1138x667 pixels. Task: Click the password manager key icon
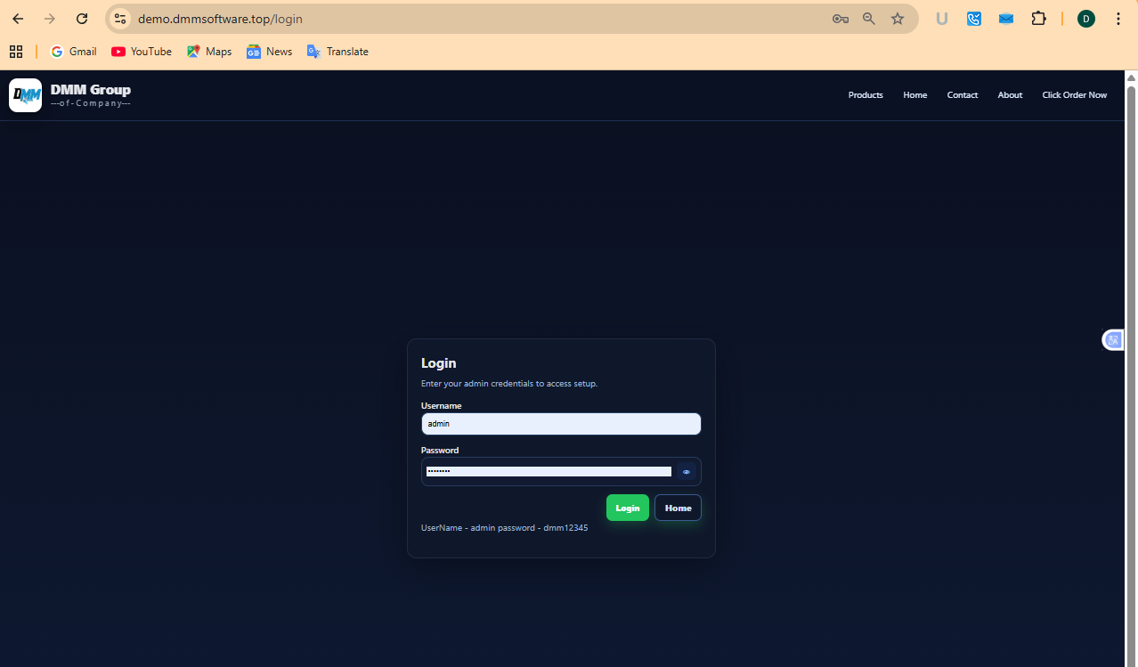(x=840, y=18)
